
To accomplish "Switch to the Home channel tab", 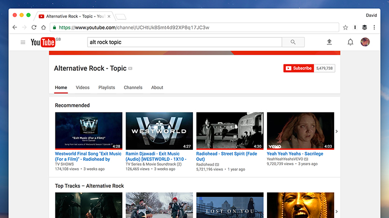I will [61, 88].
